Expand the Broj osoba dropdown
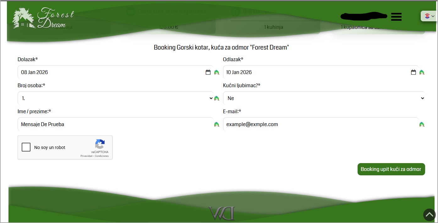438x223 pixels. 115,98
